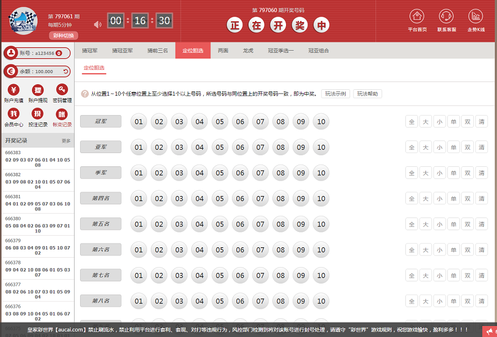
Task: Open 账户提现 withdrawal icon
Action: [x=38, y=90]
